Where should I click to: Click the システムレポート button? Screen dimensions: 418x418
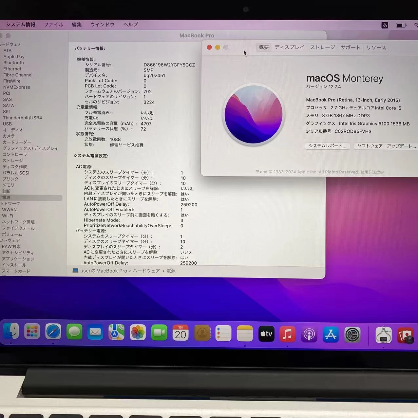click(x=327, y=146)
